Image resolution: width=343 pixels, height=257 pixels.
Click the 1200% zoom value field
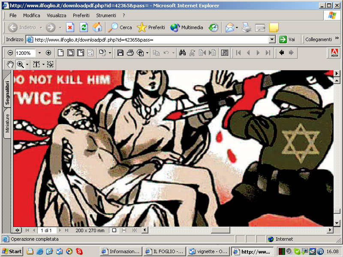click(25, 53)
